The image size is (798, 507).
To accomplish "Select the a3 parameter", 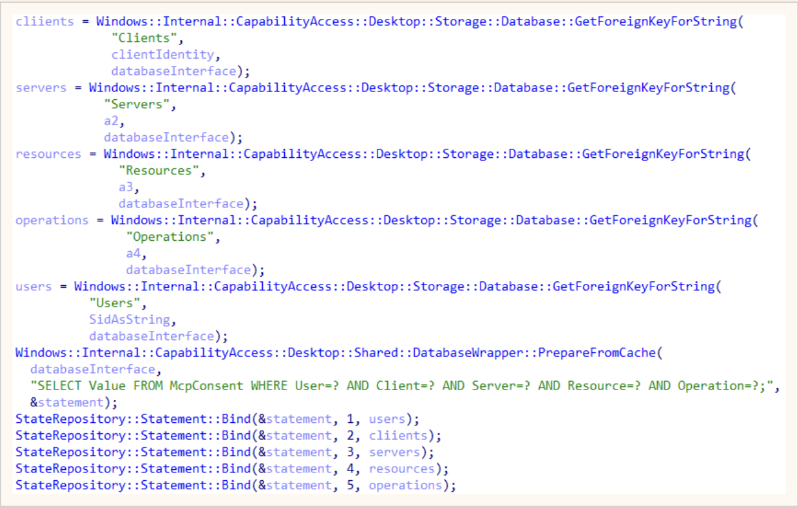I will [x=125, y=187].
